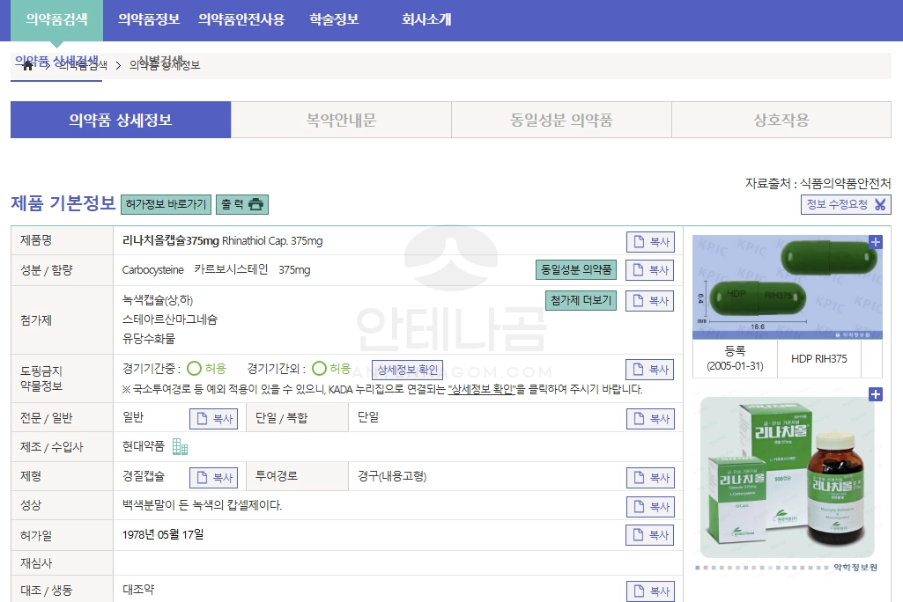
Task: Click 허가정보 바로가기 button
Action: point(166,204)
